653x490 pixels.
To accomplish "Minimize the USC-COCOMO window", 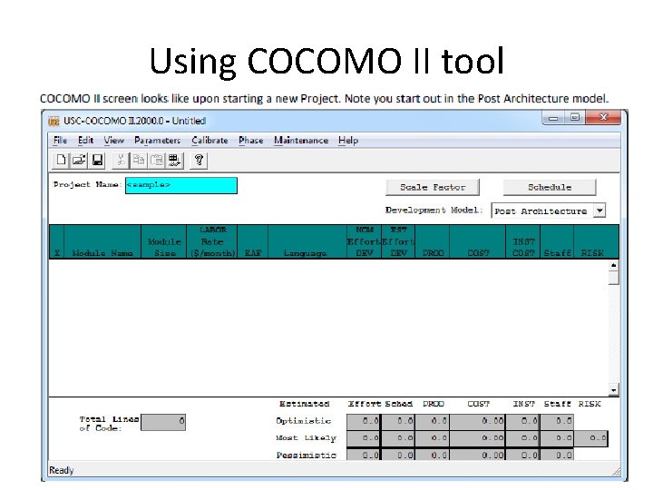I will [x=553, y=118].
